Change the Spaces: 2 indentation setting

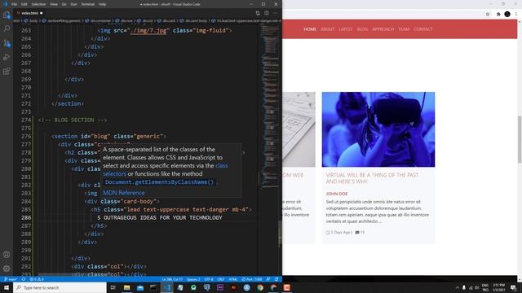tap(193, 279)
